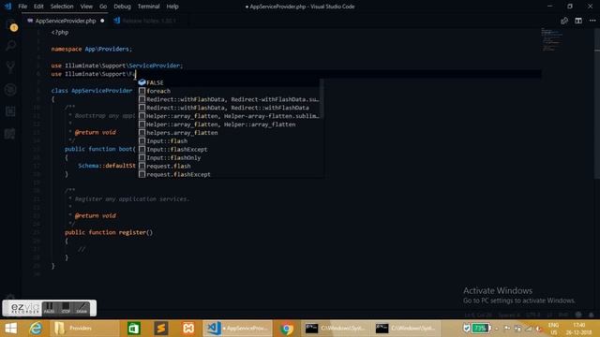Screen dimensions: 600x337
Task: Switch to the AppServiceProvider.php tab
Action: point(66,21)
